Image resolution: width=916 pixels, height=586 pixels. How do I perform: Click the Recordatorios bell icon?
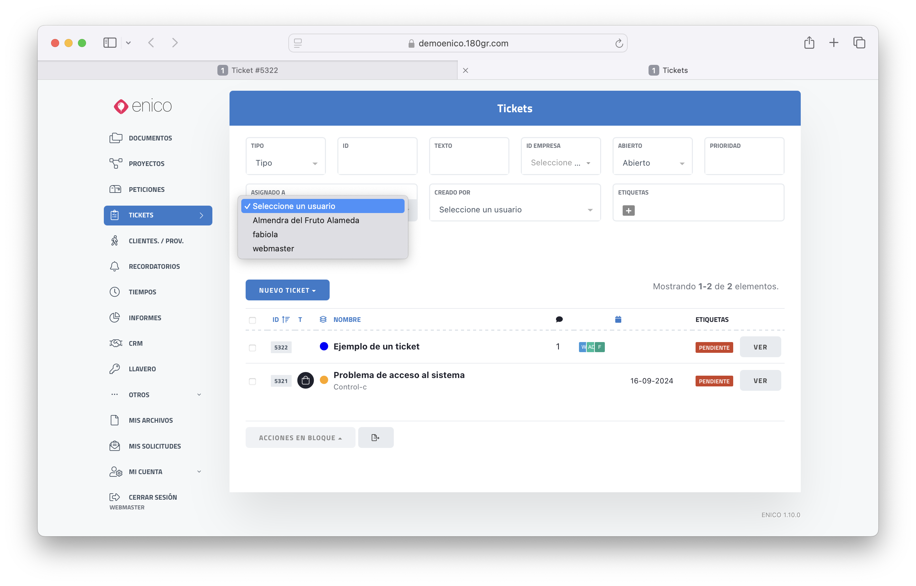115,266
